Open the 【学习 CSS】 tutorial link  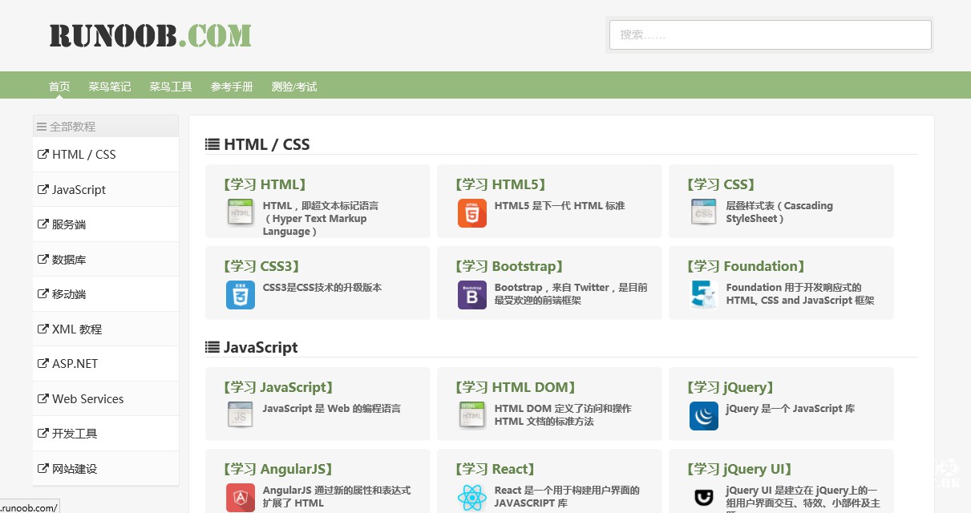(720, 184)
